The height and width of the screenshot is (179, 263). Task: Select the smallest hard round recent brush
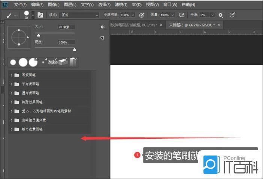coord(13,62)
